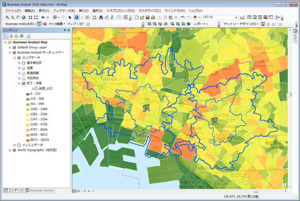List layers by source

(11, 36)
